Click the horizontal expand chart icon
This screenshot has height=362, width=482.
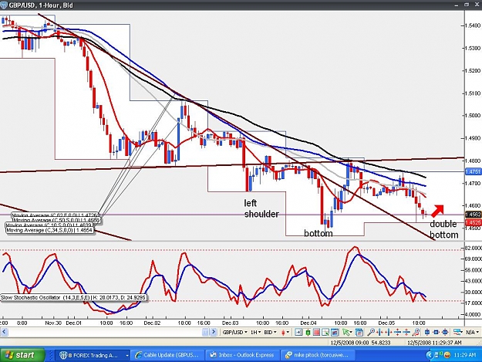point(389,332)
